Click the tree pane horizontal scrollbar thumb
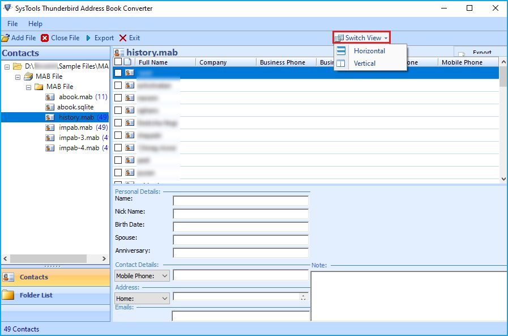 point(48,258)
